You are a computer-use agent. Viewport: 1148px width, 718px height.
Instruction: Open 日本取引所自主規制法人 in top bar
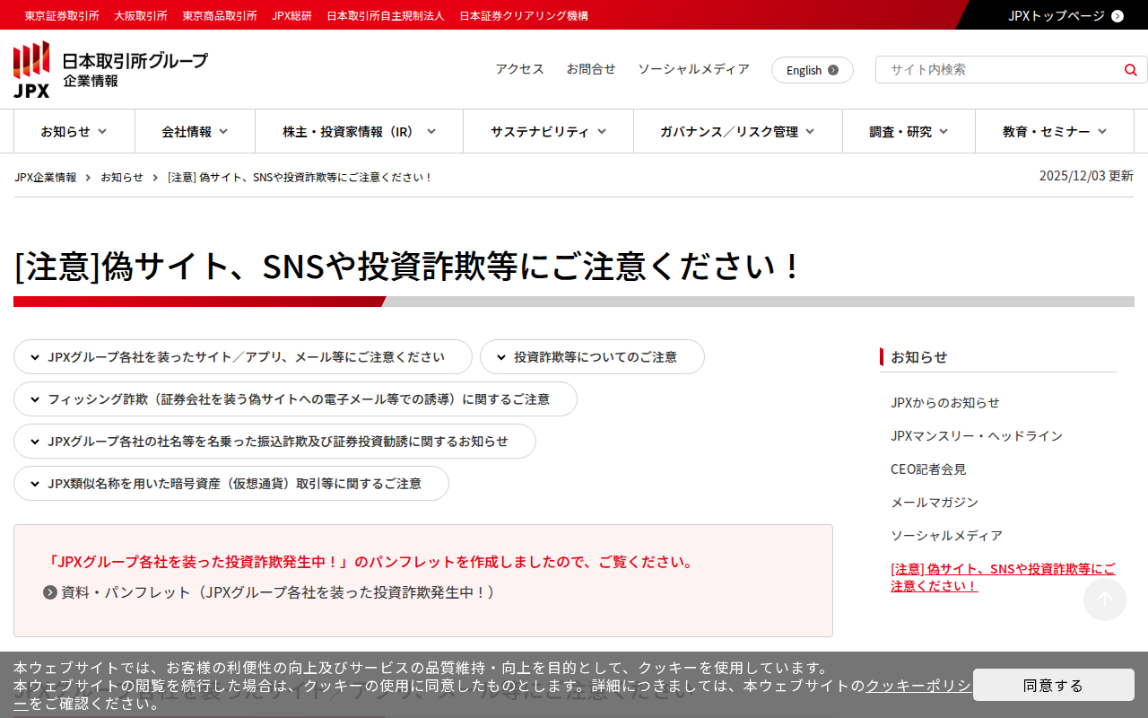pos(386,16)
